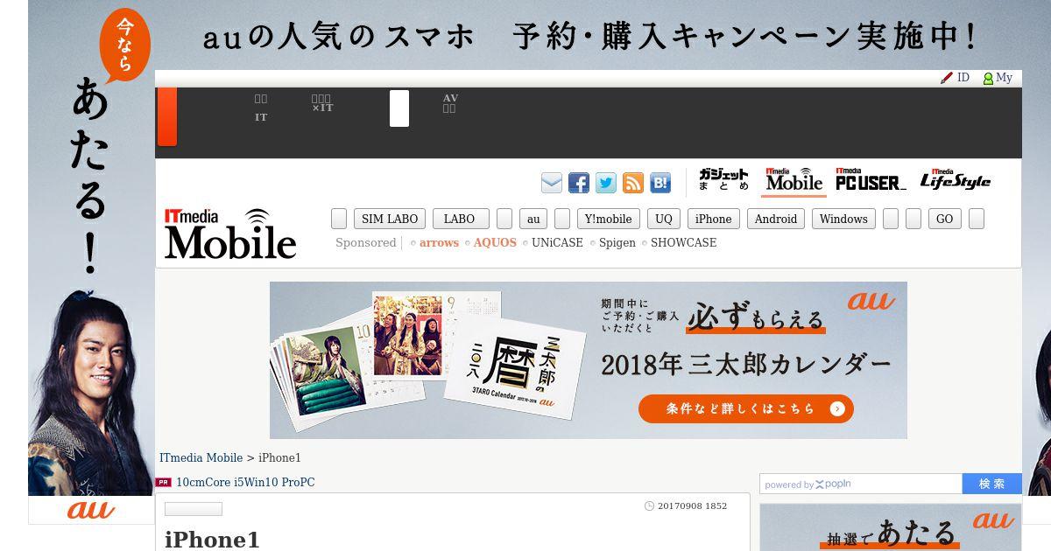This screenshot has width=1051, height=551.
Task: Click the orange tab in dark navigation bar
Action: 167,116
